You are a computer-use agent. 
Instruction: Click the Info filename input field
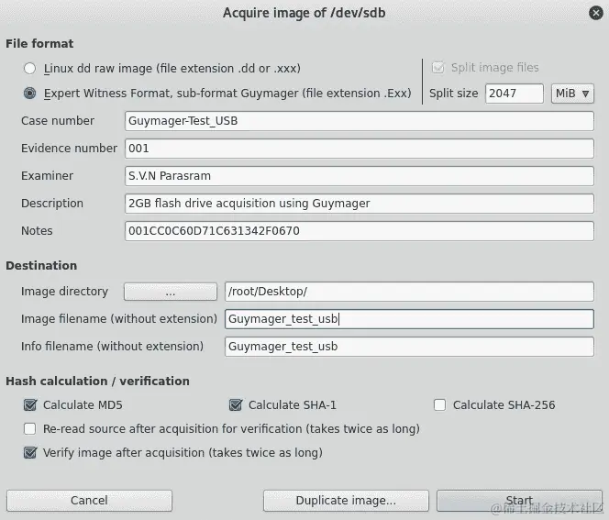tap(409, 347)
